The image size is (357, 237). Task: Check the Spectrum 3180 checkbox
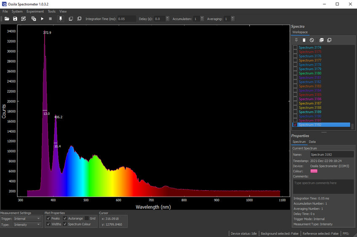pos(295,73)
